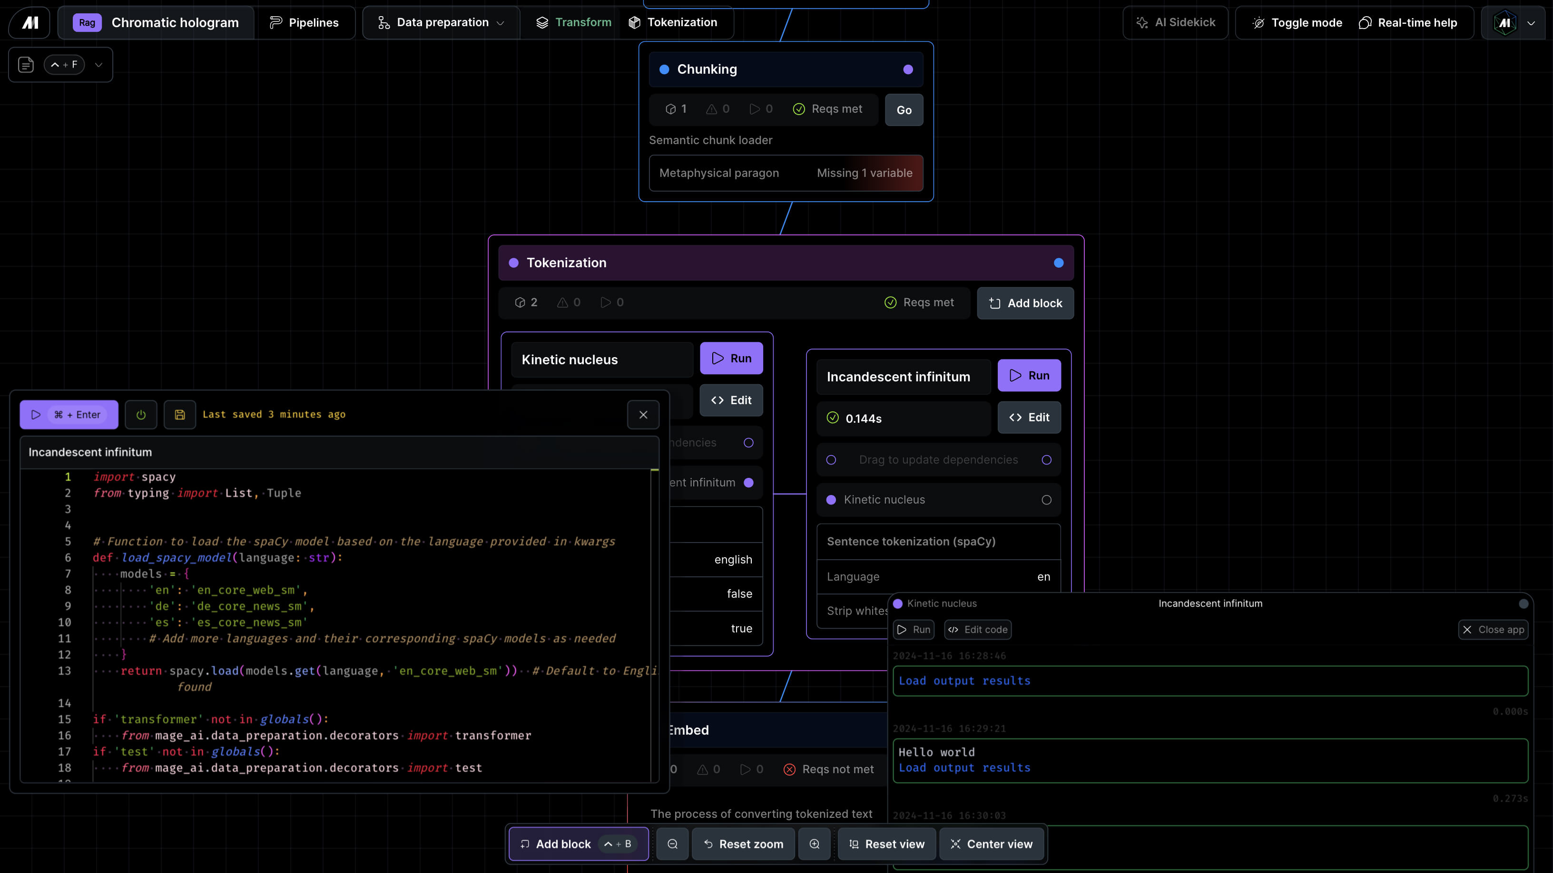Viewport: 1553px width, 873px height.
Task: Open Metaphysical paragon missing variable row
Action: coord(786,173)
